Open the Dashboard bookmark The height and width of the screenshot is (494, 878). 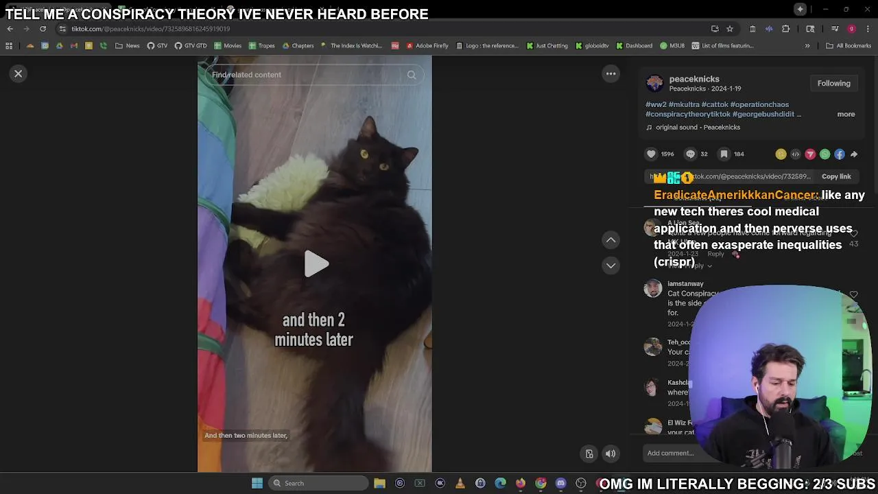634,46
